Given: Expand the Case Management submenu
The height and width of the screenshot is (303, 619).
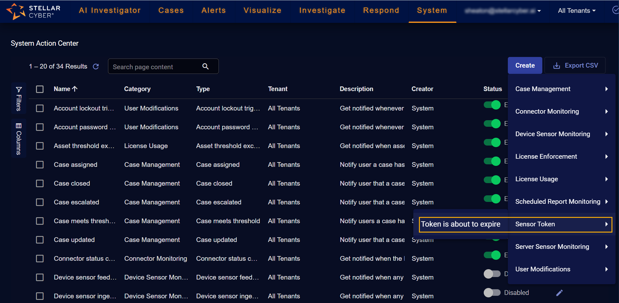Looking at the screenshot, I should 561,89.
